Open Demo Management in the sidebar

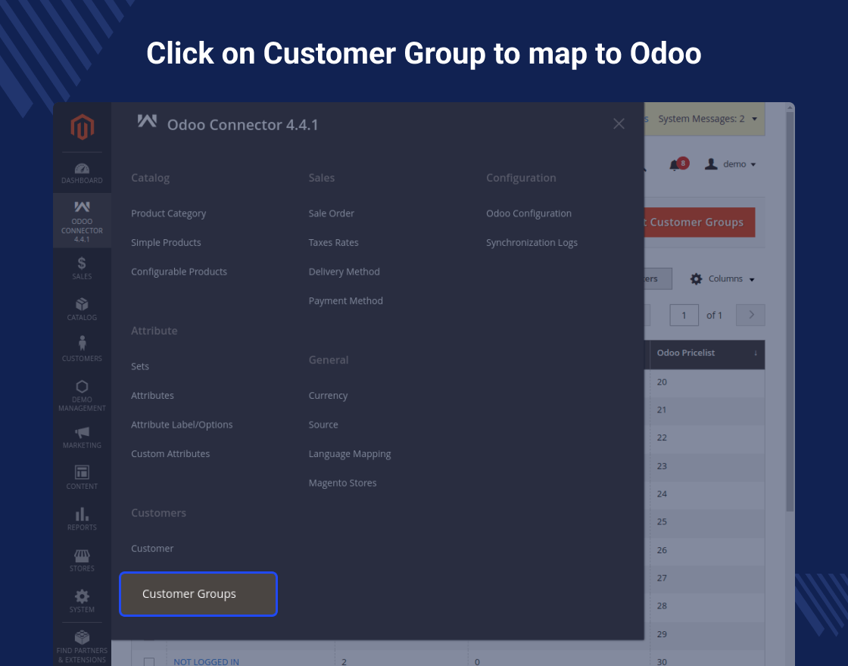click(83, 397)
